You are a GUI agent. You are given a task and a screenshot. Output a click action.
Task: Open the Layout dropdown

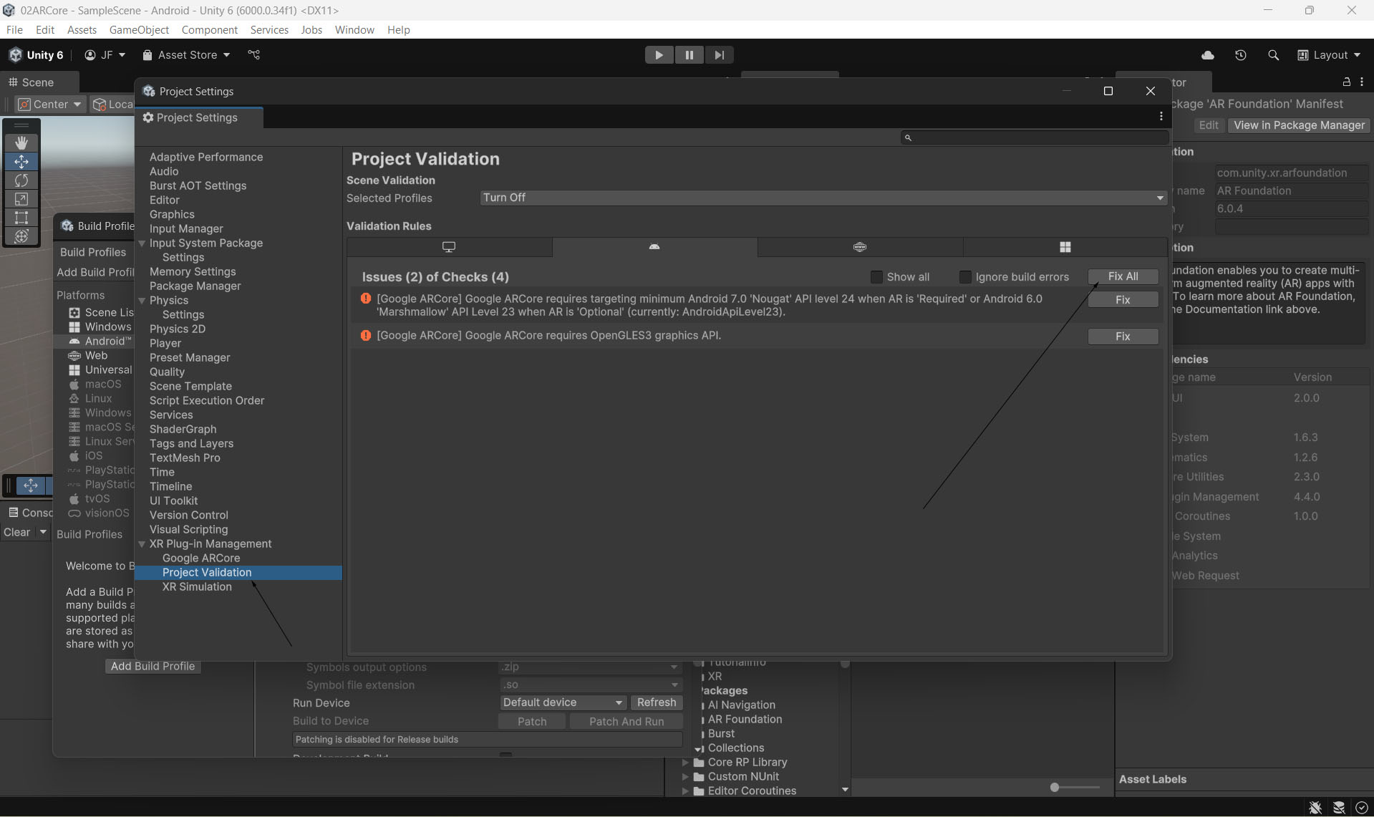tap(1329, 55)
